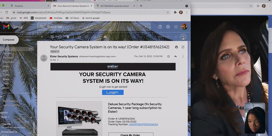
Task: Open the Chrome three-dot menu
Action: click(187, 12)
